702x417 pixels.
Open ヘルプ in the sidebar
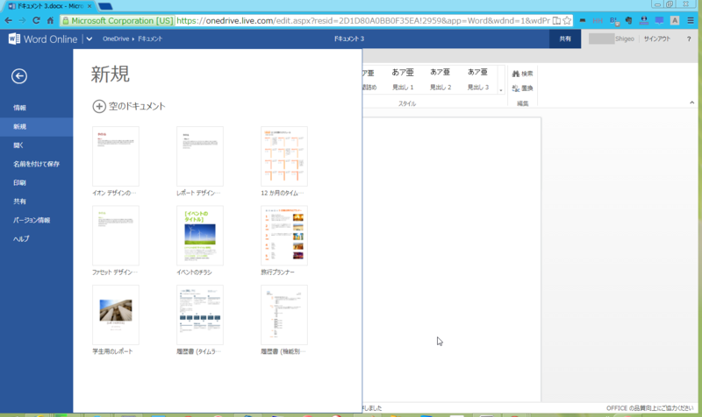[x=21, y=239]
